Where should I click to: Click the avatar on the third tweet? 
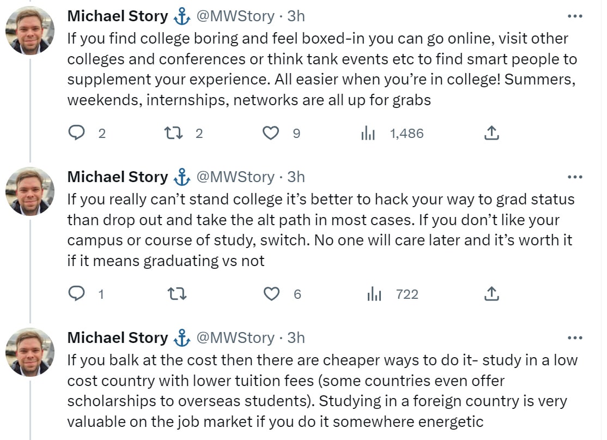(30, 352)
